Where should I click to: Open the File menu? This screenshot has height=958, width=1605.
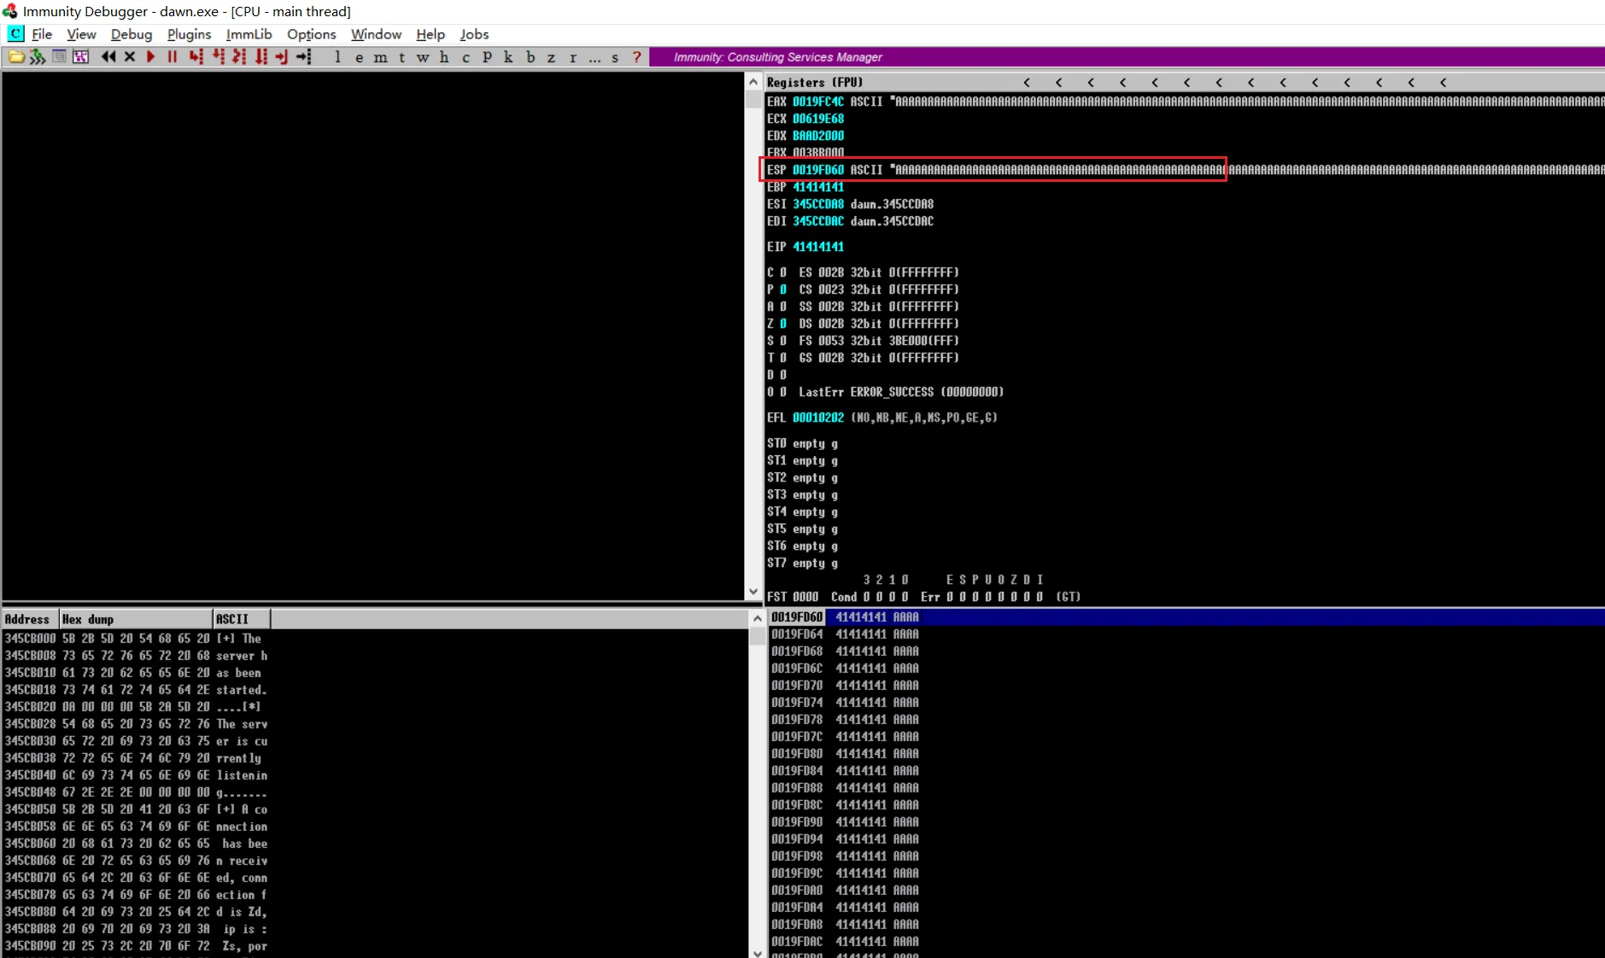(x=42, y=34)
